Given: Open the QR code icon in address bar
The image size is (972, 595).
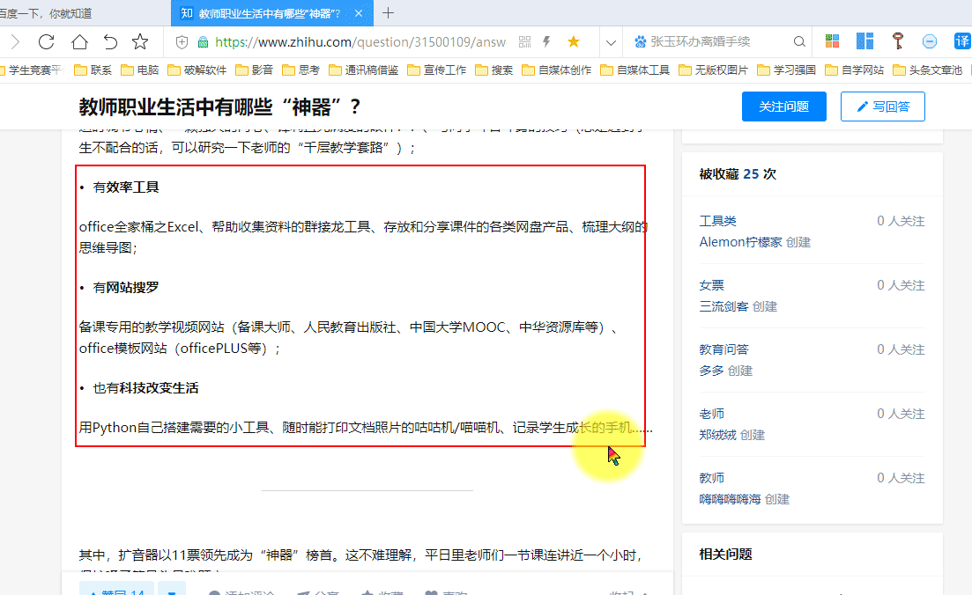Looking at the screenshot, I should tap(525, 42).
